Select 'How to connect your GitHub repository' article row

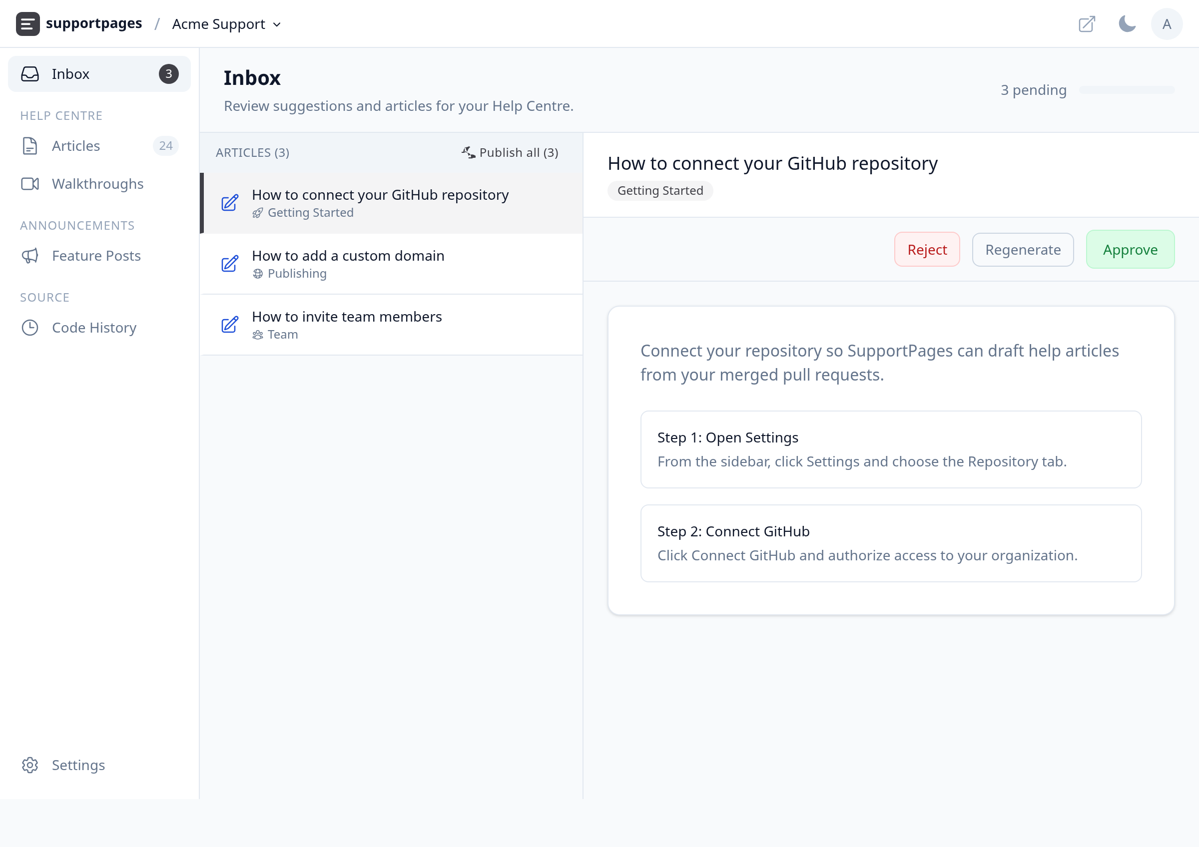(x=392, y=203)
